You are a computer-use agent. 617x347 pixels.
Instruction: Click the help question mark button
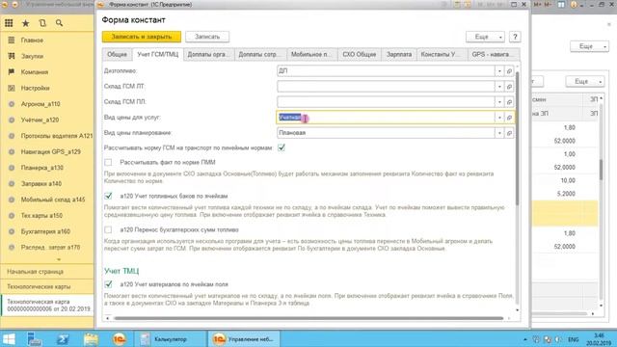coord(515,37)
